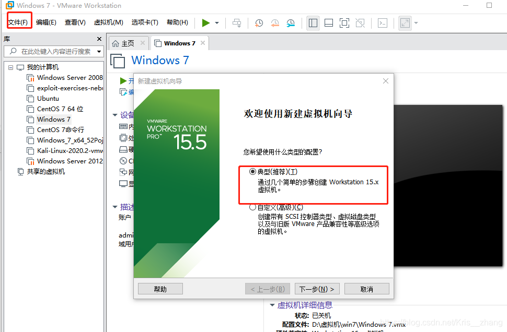Click the send Ctrl+Alt+Del toolbar icon

(x=237, y=23)
